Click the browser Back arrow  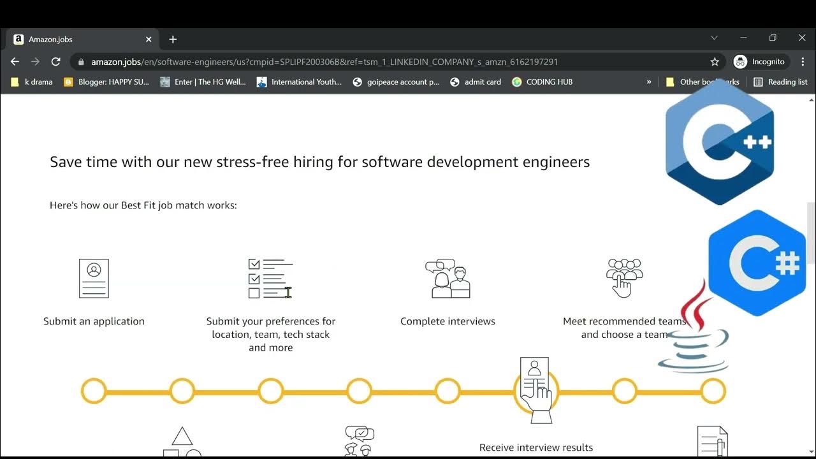15,62
